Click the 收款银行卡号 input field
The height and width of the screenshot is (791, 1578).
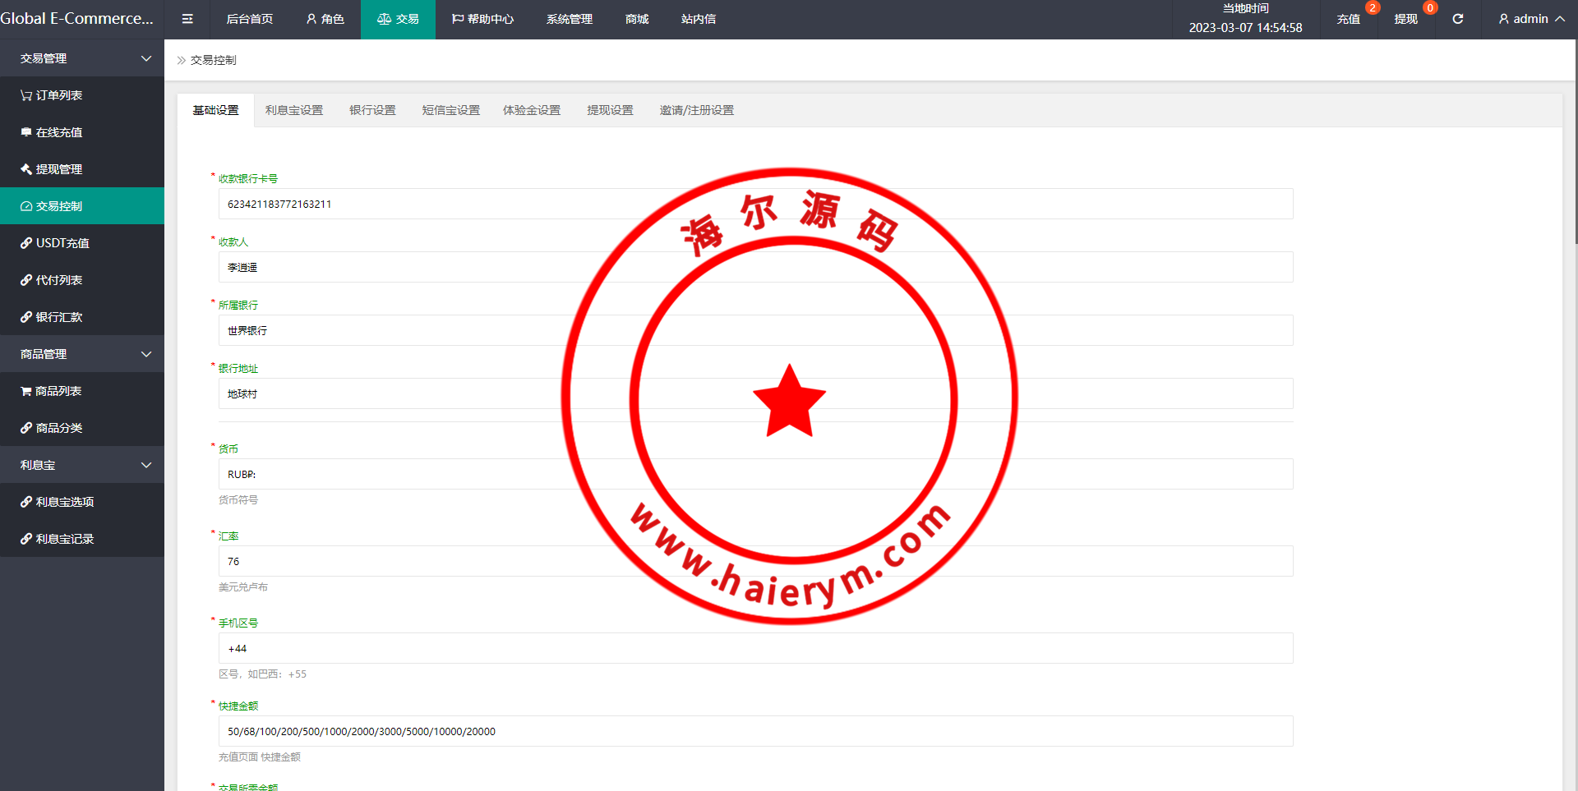coord(755,204)
